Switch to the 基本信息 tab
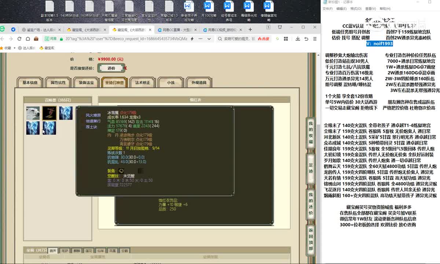Image resolution: width=440 pixels, height=264 pixels. (x=30, y=83)
